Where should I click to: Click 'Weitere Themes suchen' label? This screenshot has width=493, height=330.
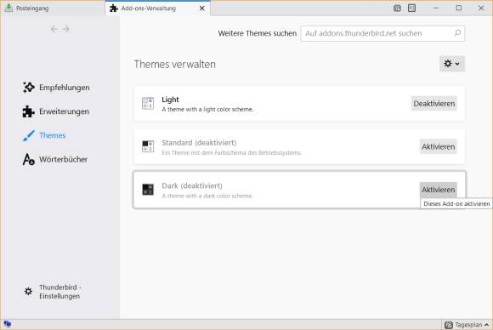(x=258, y=33)
